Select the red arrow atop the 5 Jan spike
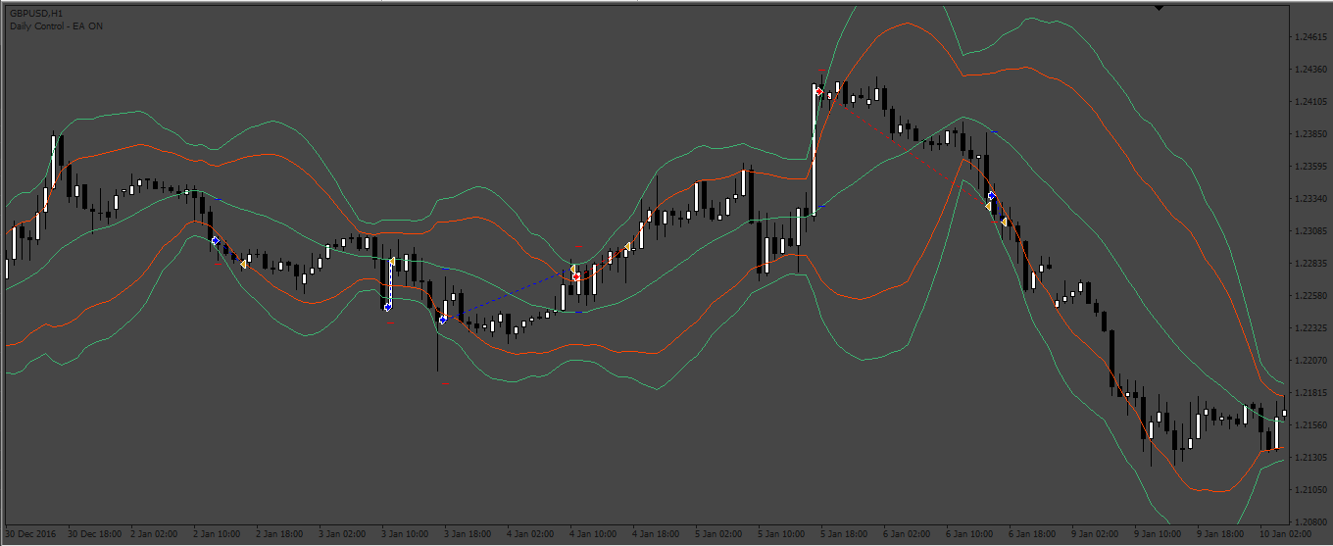Screen dimensions: 1333x546 pyautogui.click(x=819, y=91)
